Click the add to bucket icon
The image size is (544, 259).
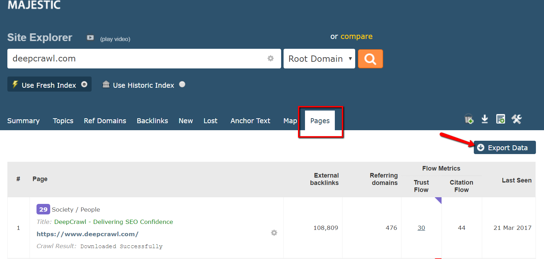pyautogui.click(x=469, y=119)
